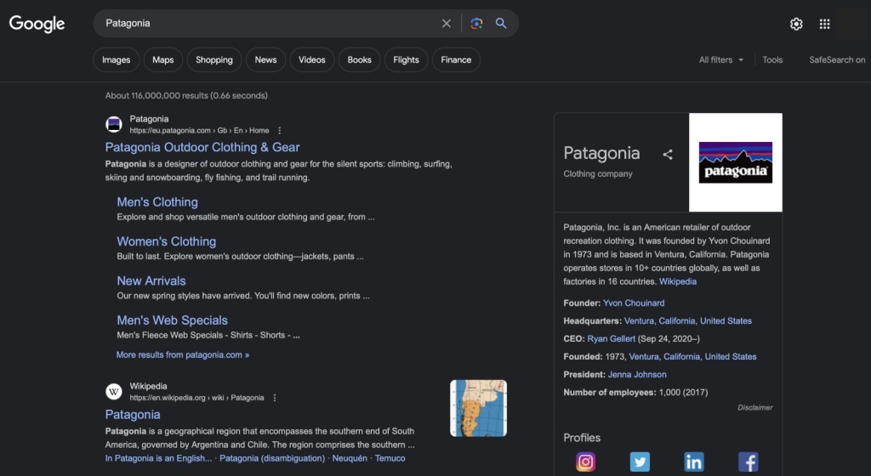Switch to Videos results
The image size is (871, 476).
[x=311, y=59]
